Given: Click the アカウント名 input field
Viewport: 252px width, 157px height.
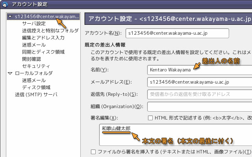Looking at the screenshot, I should point(177,33).
